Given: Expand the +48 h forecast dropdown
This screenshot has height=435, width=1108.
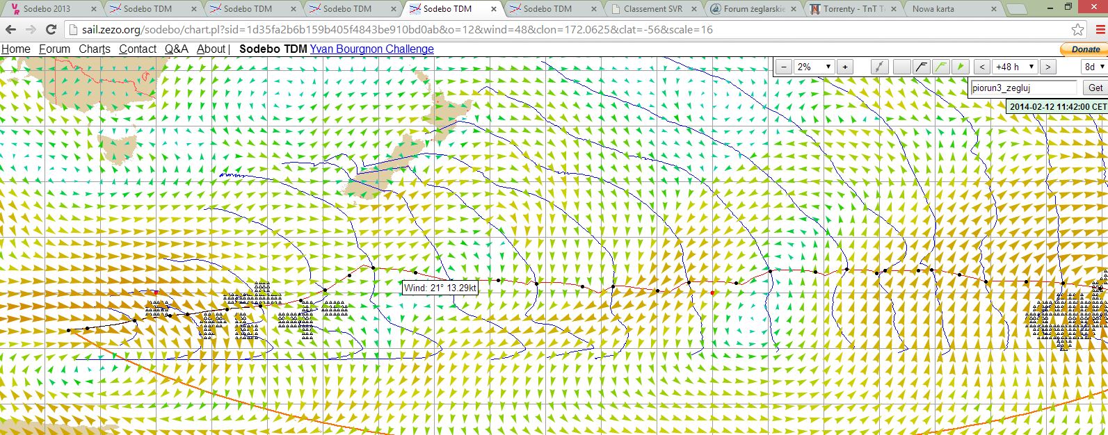Looking at the screenshot, I should click(1015, 67).
